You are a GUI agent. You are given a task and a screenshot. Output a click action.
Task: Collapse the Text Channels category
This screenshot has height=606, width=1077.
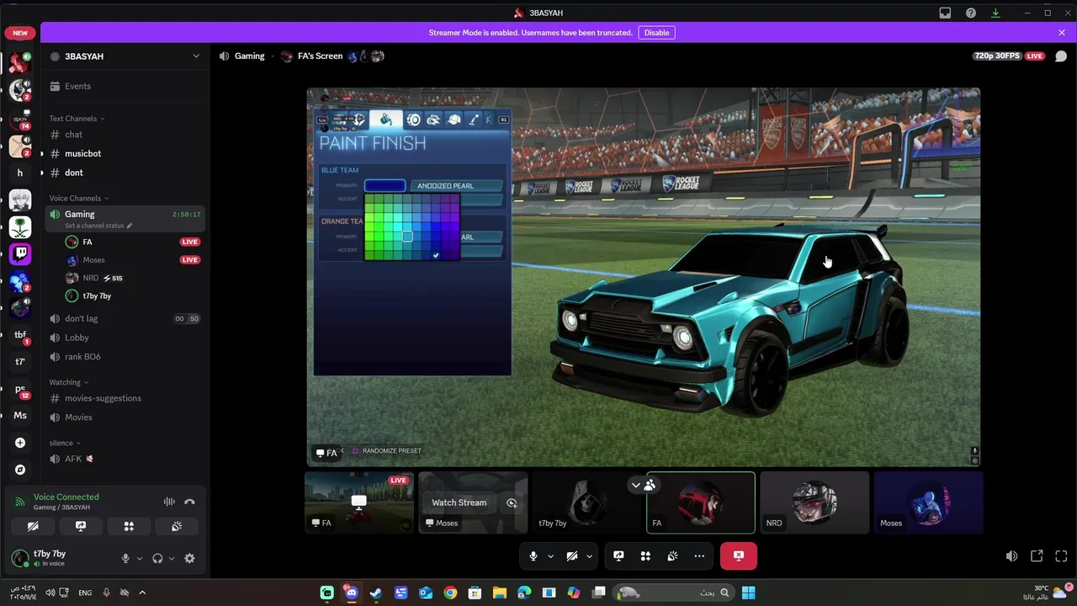click(x=77, y=119)
